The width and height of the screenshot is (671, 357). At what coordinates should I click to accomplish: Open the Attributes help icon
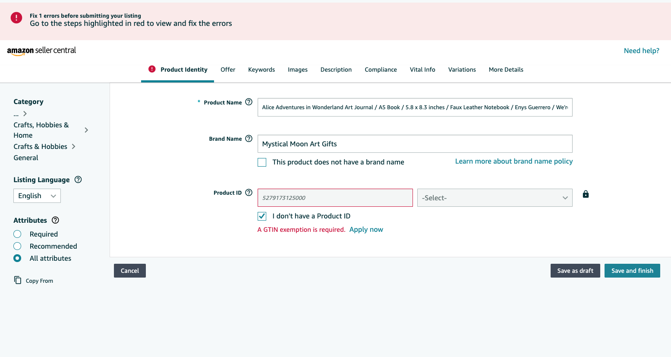tap(55, 220)
